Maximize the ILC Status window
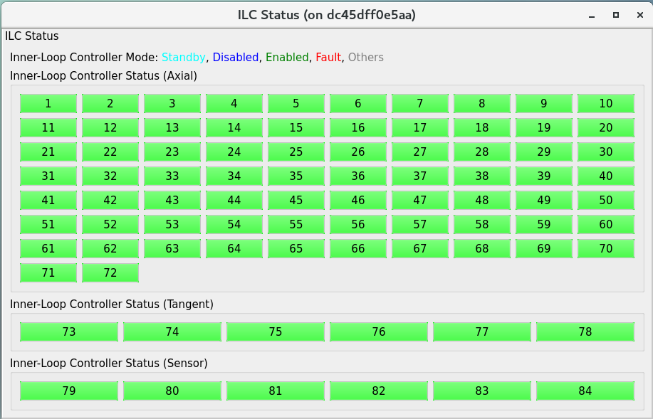Image resolution: width=653 pixels, height=419 pixels. (616, 15)
